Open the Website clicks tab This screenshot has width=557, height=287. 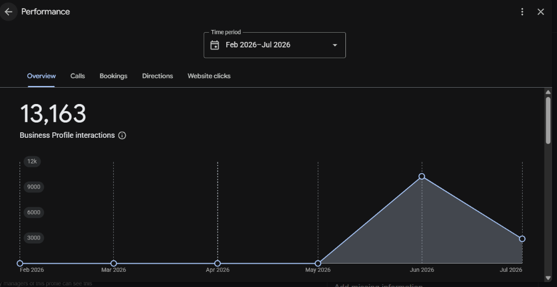(x=209, y=76)
